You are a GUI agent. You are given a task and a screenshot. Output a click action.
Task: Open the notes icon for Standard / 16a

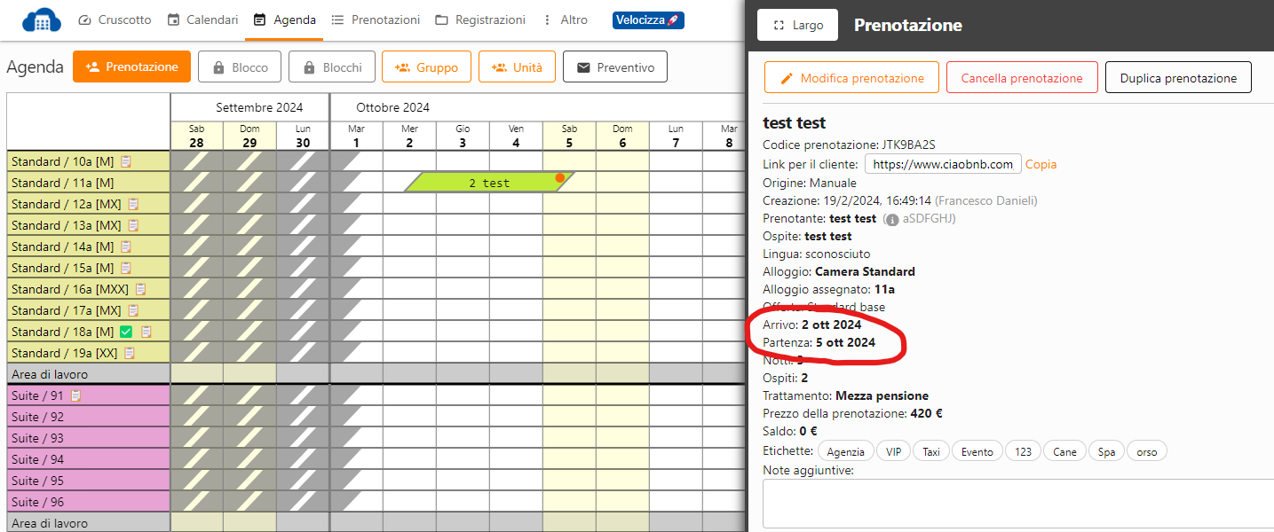click(140, 289)
